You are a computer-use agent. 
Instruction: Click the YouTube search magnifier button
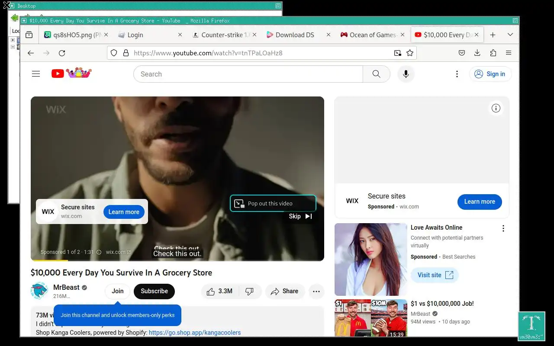377,74
